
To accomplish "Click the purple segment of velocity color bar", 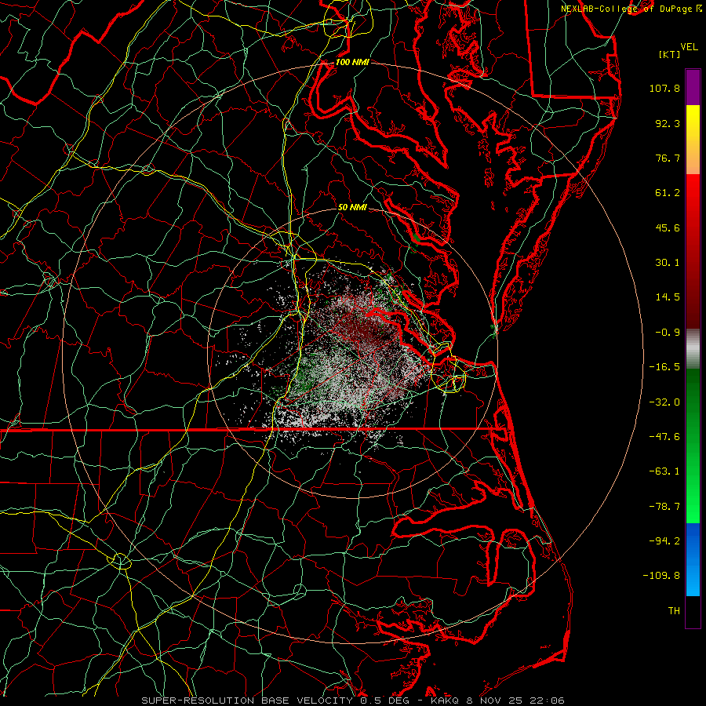I will tap(693, 87).
